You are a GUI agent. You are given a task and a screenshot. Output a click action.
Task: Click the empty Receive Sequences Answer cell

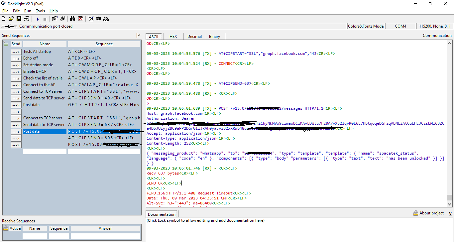105,236
